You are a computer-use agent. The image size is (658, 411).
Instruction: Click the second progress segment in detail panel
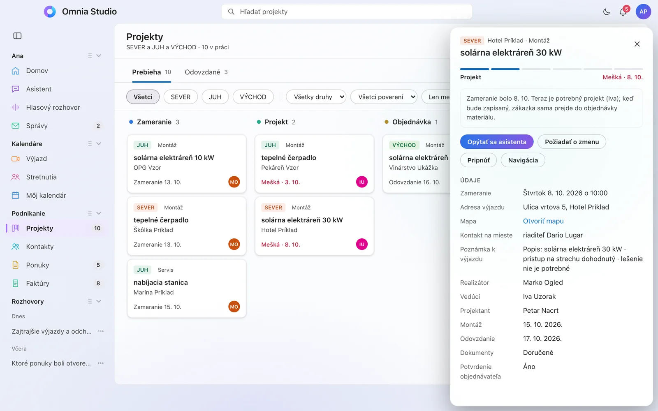(505, 69)
